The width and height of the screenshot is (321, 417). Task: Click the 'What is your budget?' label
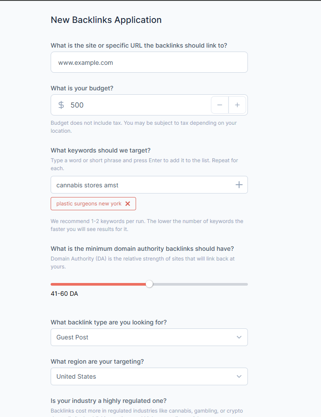(82, 88)
